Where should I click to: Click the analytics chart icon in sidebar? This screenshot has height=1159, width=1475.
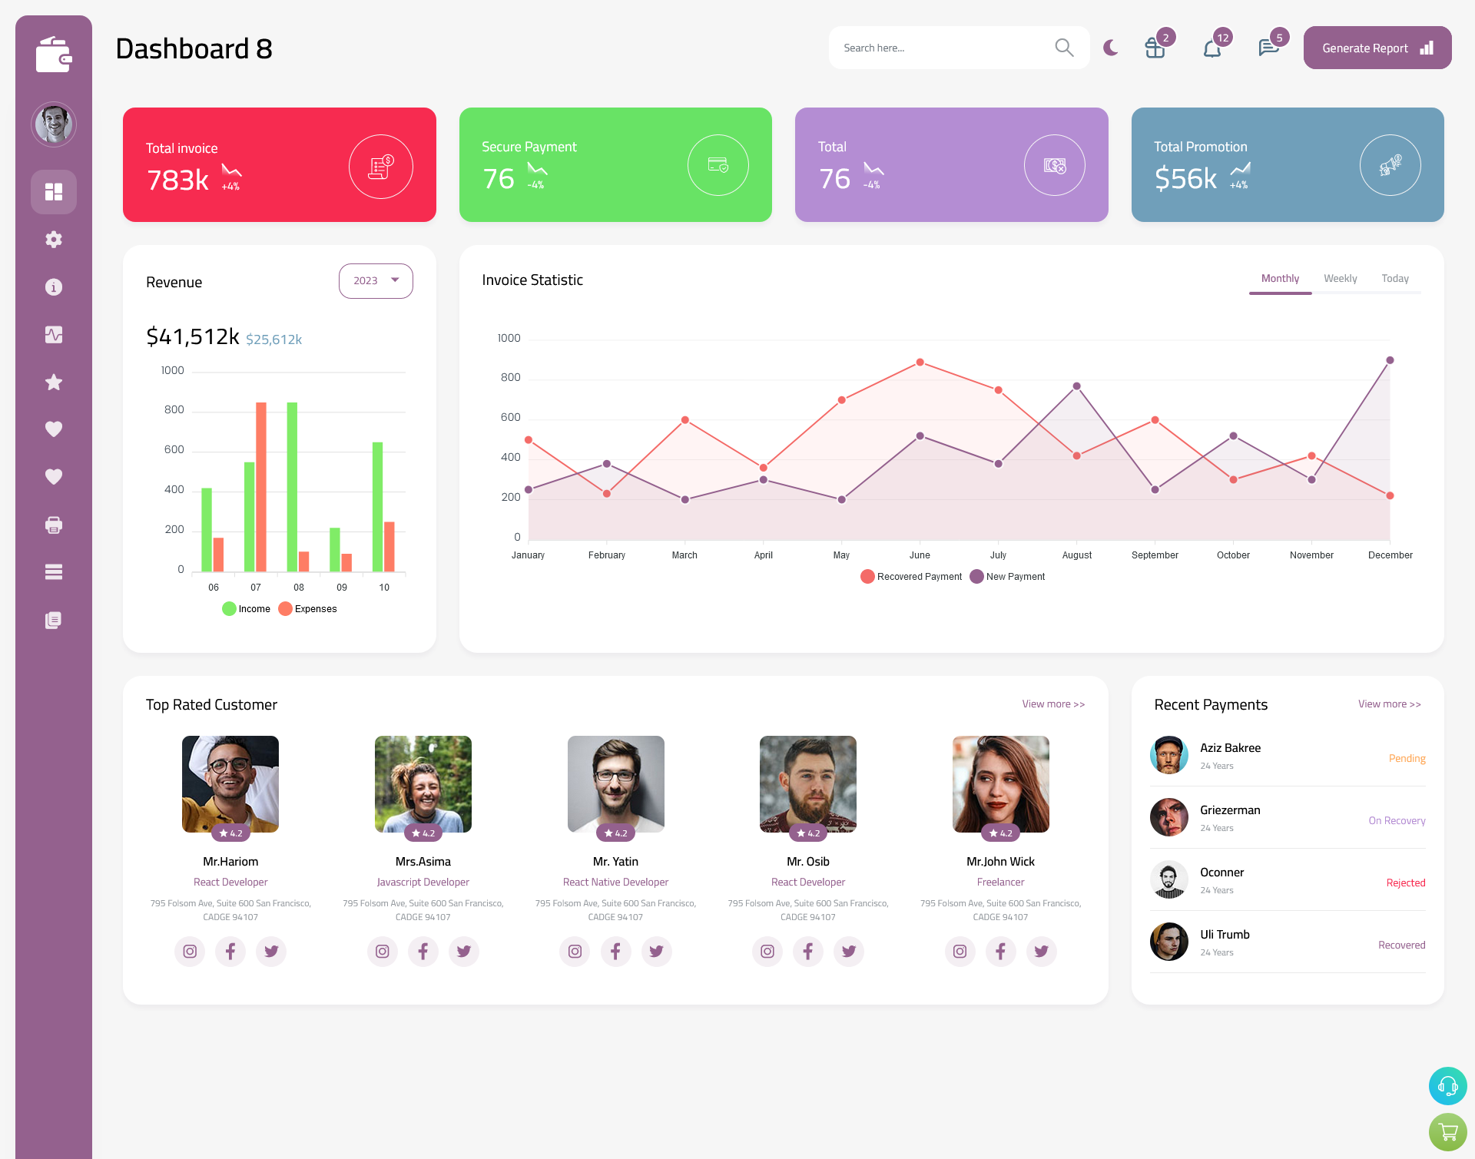pos(53,334)
